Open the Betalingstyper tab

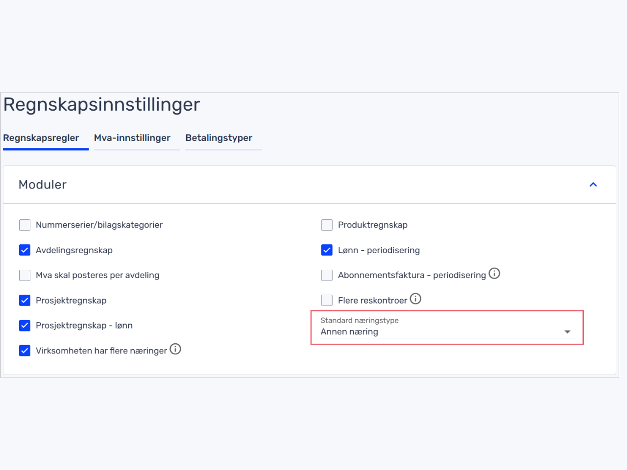tap(219, 138)
